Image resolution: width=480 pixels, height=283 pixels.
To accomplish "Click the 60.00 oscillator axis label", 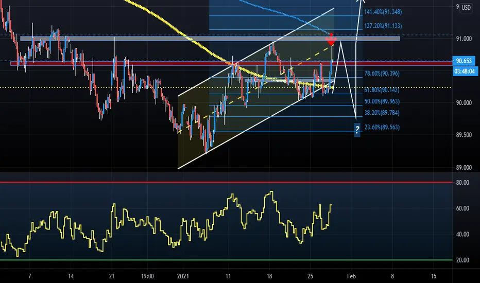I will coord(462,208).
